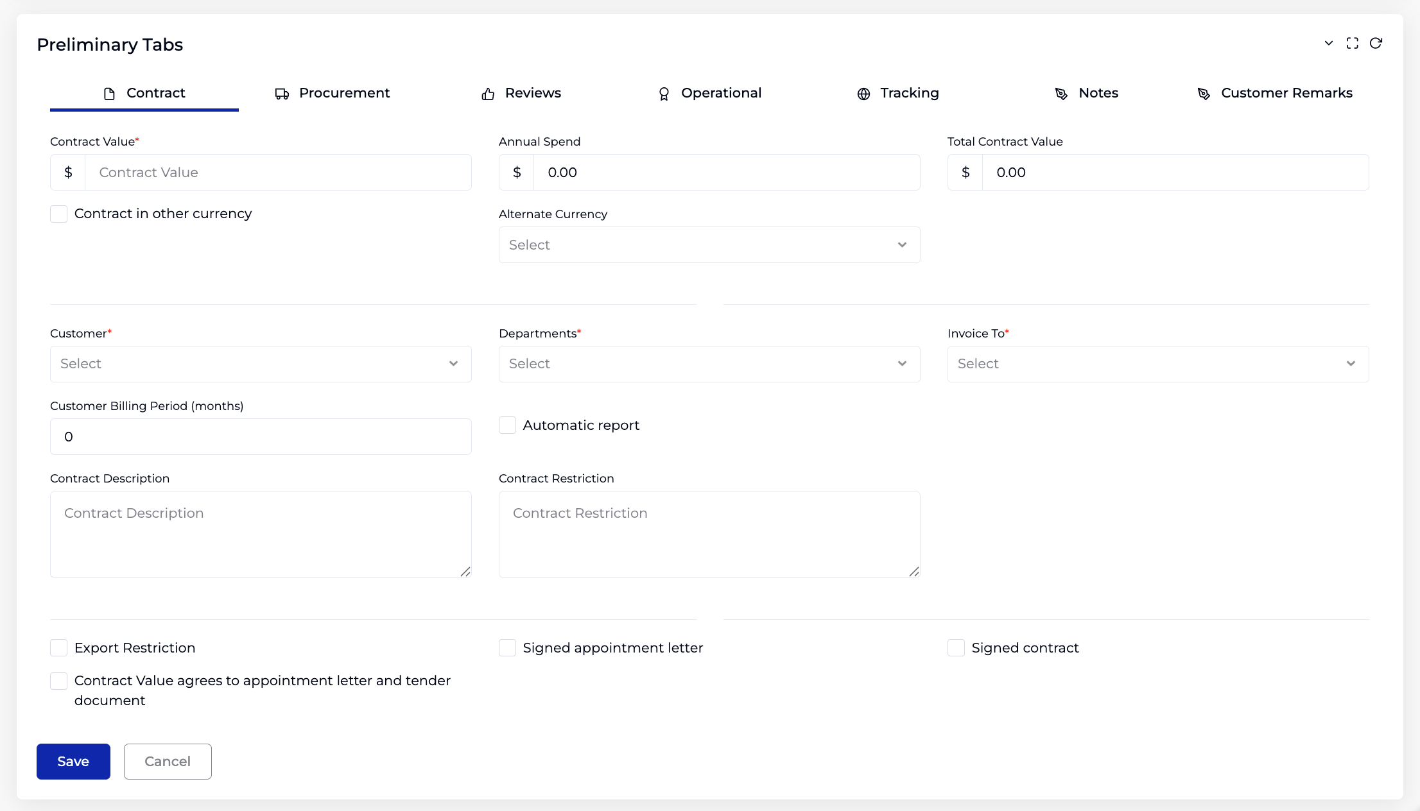Focus the Contract Value input field
The height and width of the screenshot is (811, 1420).
(278, 172)
